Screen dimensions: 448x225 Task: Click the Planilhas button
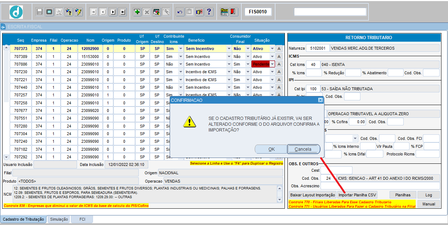tap(403, 195)
